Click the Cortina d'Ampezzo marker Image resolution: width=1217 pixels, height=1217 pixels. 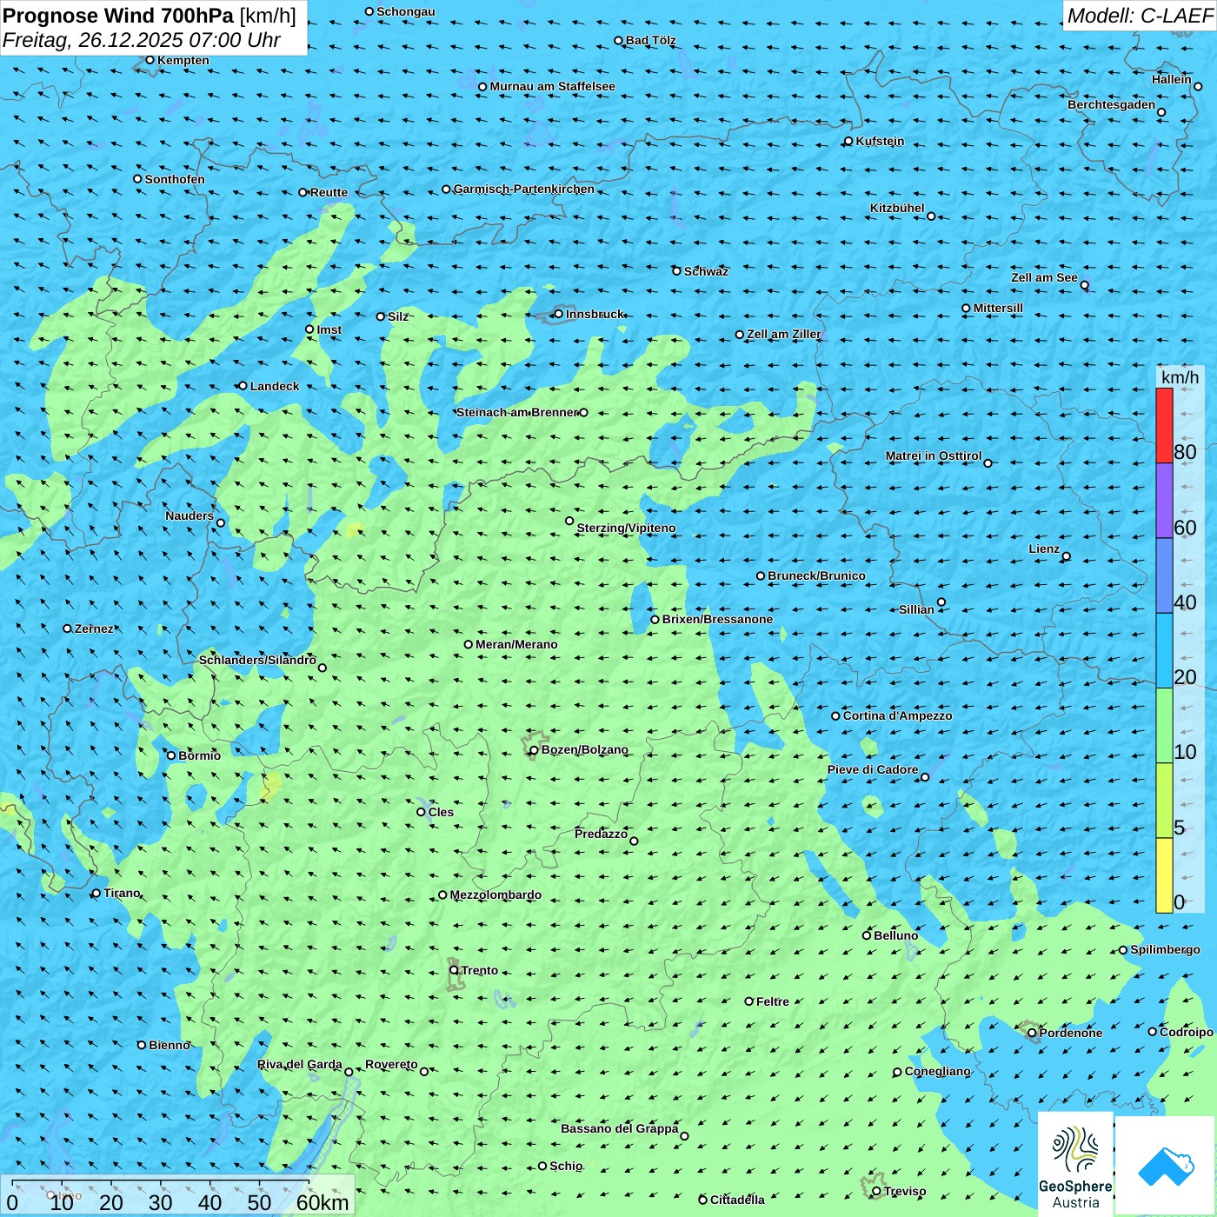[x=835, y=716]
